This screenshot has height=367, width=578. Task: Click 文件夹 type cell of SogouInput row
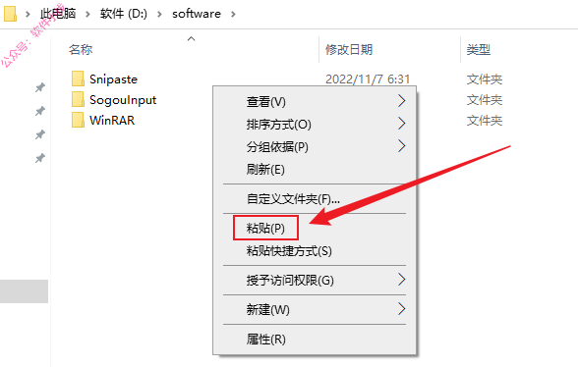pyautogui.click(x=485, y=100)
